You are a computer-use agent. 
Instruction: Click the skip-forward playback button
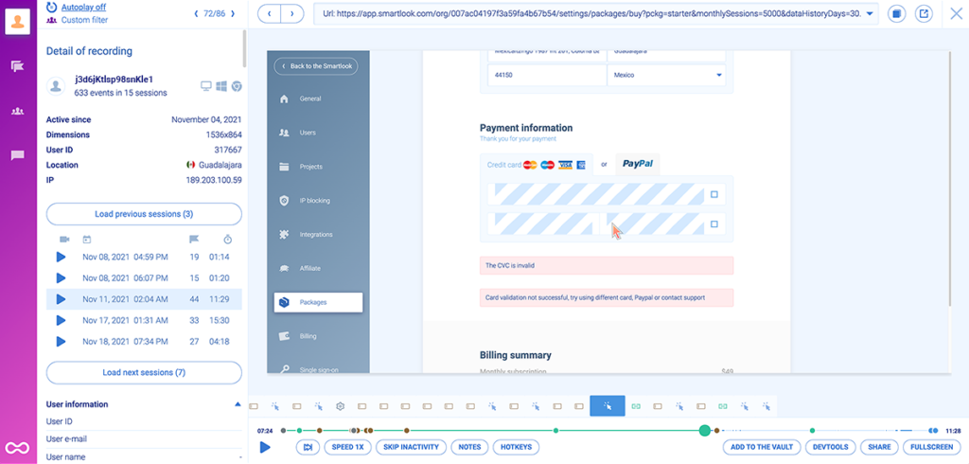[x=308, y=447]
